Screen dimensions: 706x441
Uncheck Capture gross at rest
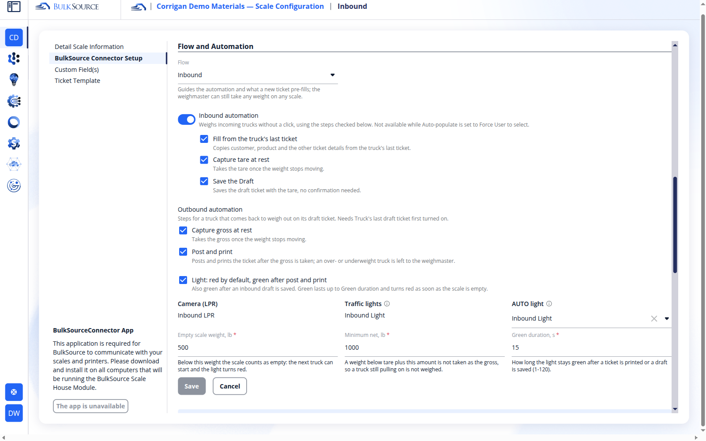click(x=183, y=230)
